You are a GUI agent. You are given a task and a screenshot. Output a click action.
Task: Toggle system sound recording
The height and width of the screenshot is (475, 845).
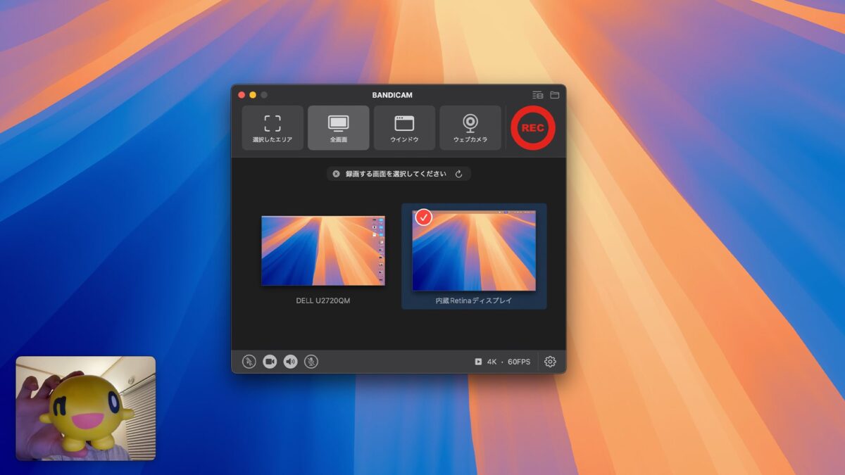pyautogui.click(x=289, y=362)
